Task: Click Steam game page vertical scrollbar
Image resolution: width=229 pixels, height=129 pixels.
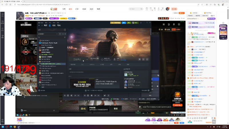Action: [x=151, y=32]
